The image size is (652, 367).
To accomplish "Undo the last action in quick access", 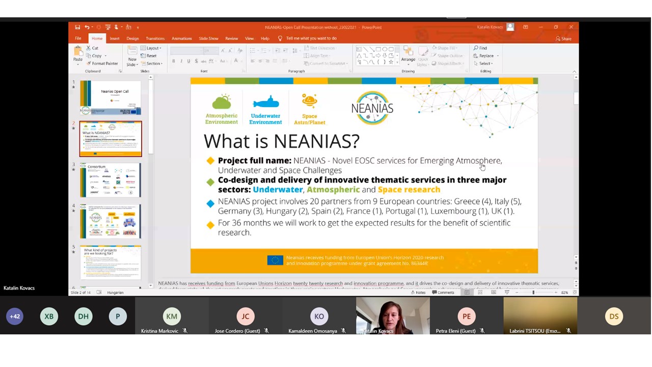I will point(87,27).
